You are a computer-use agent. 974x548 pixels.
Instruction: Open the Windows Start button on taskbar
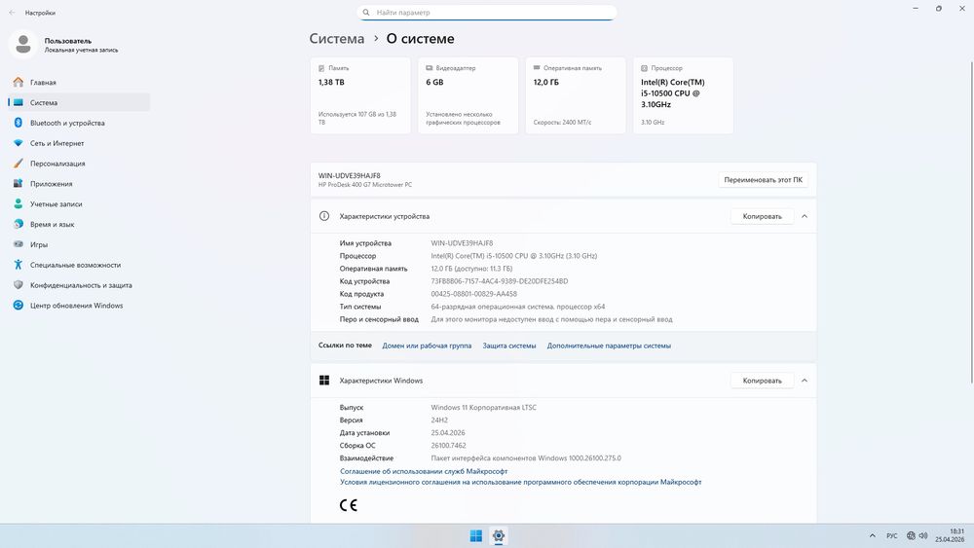click(x=476, y=535)
